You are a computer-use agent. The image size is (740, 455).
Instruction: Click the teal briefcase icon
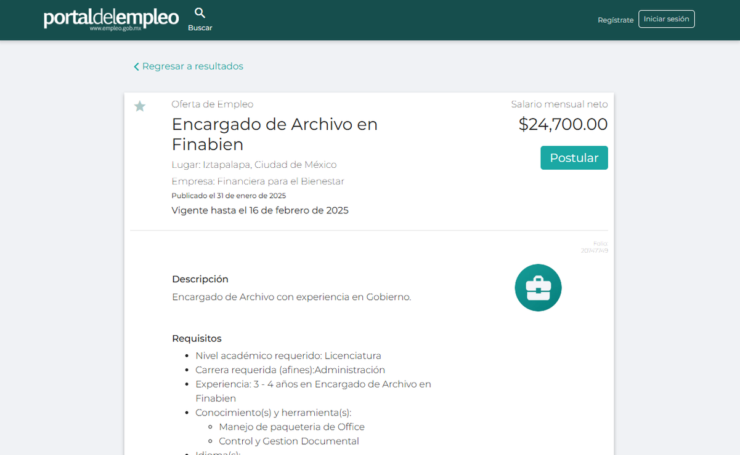(538, 288)
